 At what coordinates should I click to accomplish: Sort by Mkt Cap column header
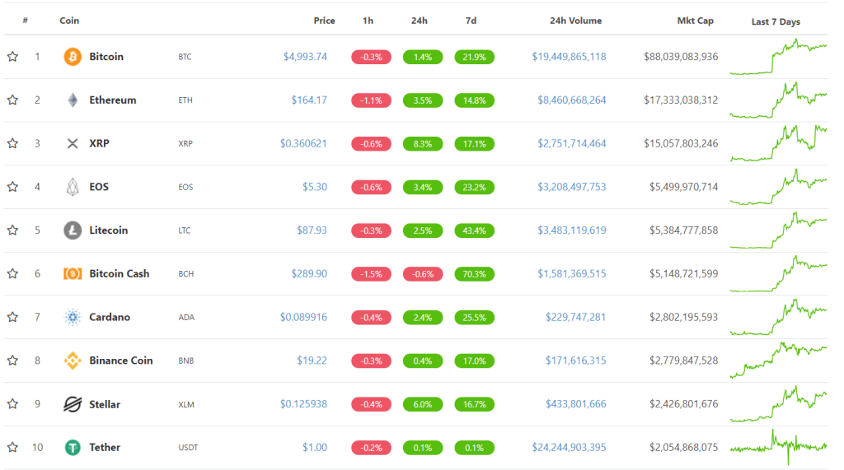(696, 21)
